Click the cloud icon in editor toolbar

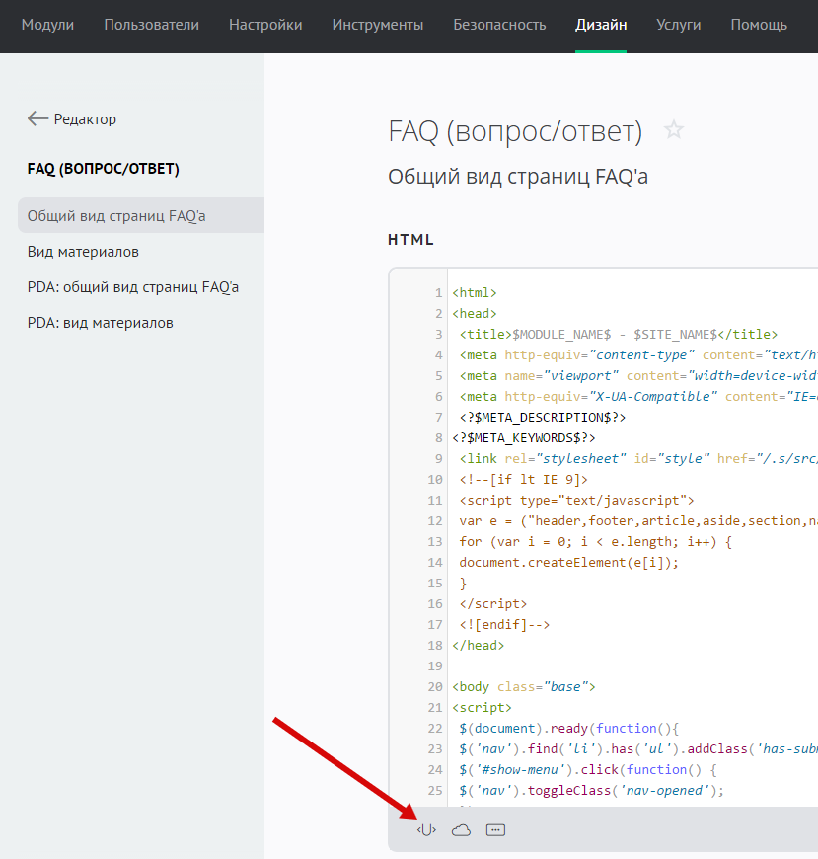point(461,830)
